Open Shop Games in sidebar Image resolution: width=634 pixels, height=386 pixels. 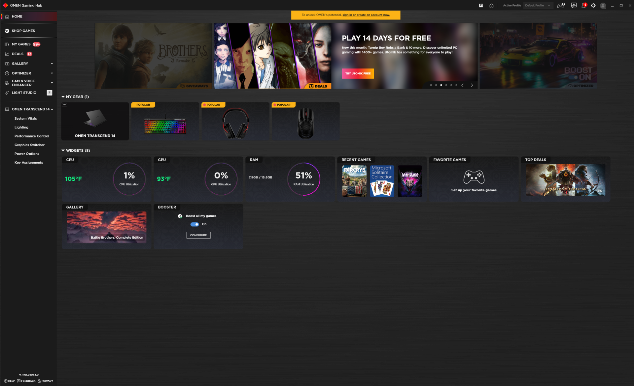pyautogui.click(x=23, y=31)
